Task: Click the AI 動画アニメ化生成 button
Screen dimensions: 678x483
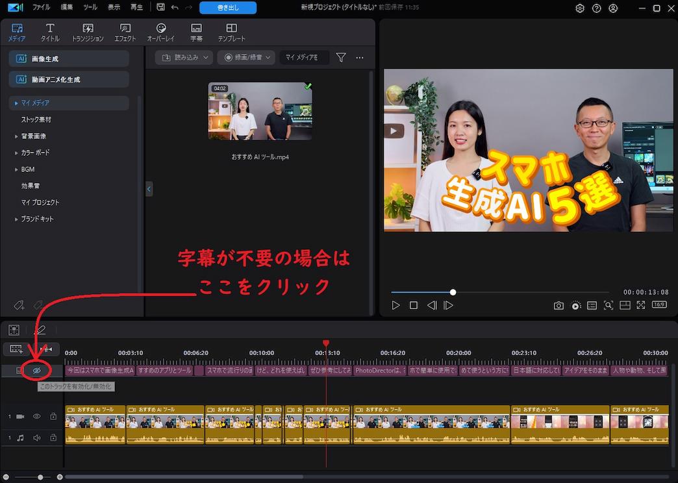Action: pos(69,80)
